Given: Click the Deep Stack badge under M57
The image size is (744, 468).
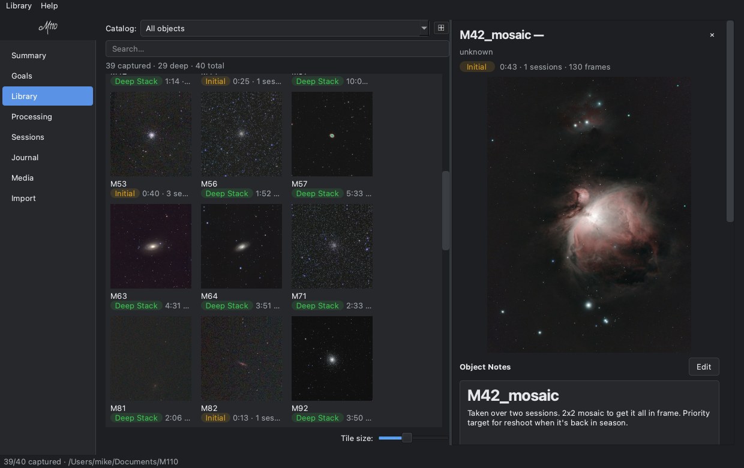Looking at the screenshot, I should [x=317, y=194].
